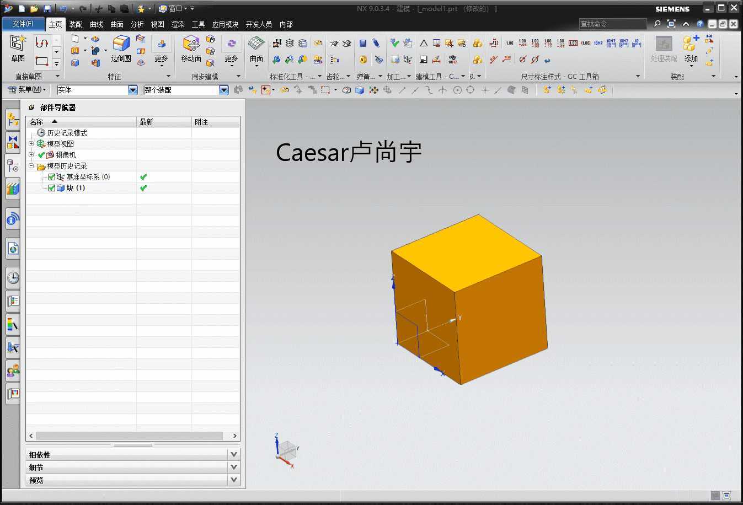Open the History clock sidebar tab
Screen dimensions: 743x505
[x=13, y=277]
